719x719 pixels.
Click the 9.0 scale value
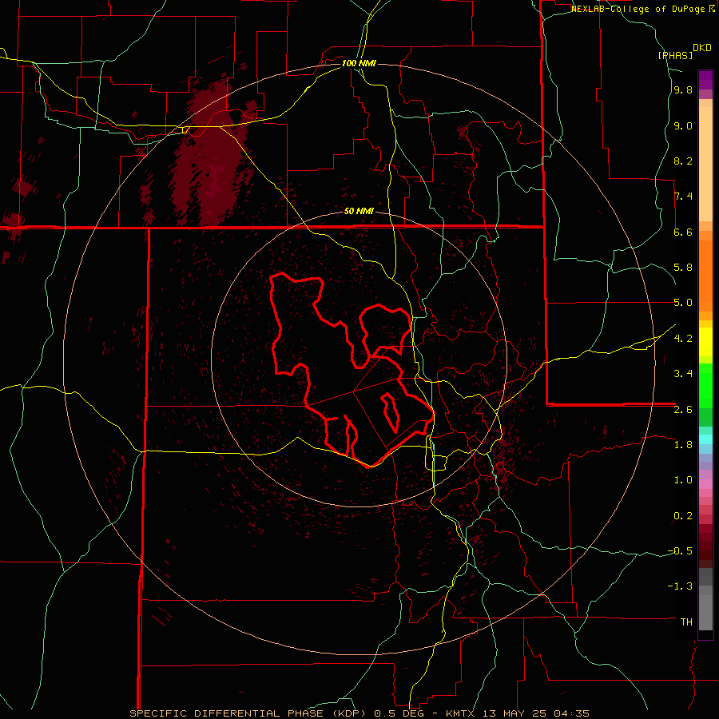683,125
